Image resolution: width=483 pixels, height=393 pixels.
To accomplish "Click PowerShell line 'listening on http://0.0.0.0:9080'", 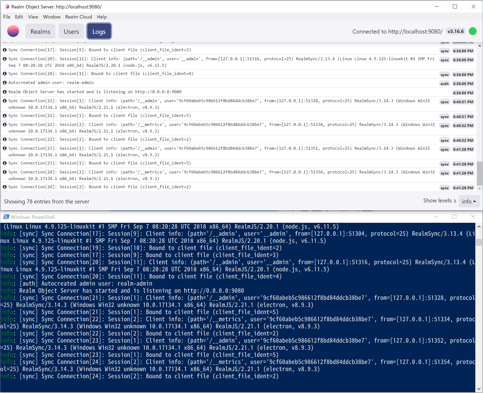I will (x=122, y=291).
